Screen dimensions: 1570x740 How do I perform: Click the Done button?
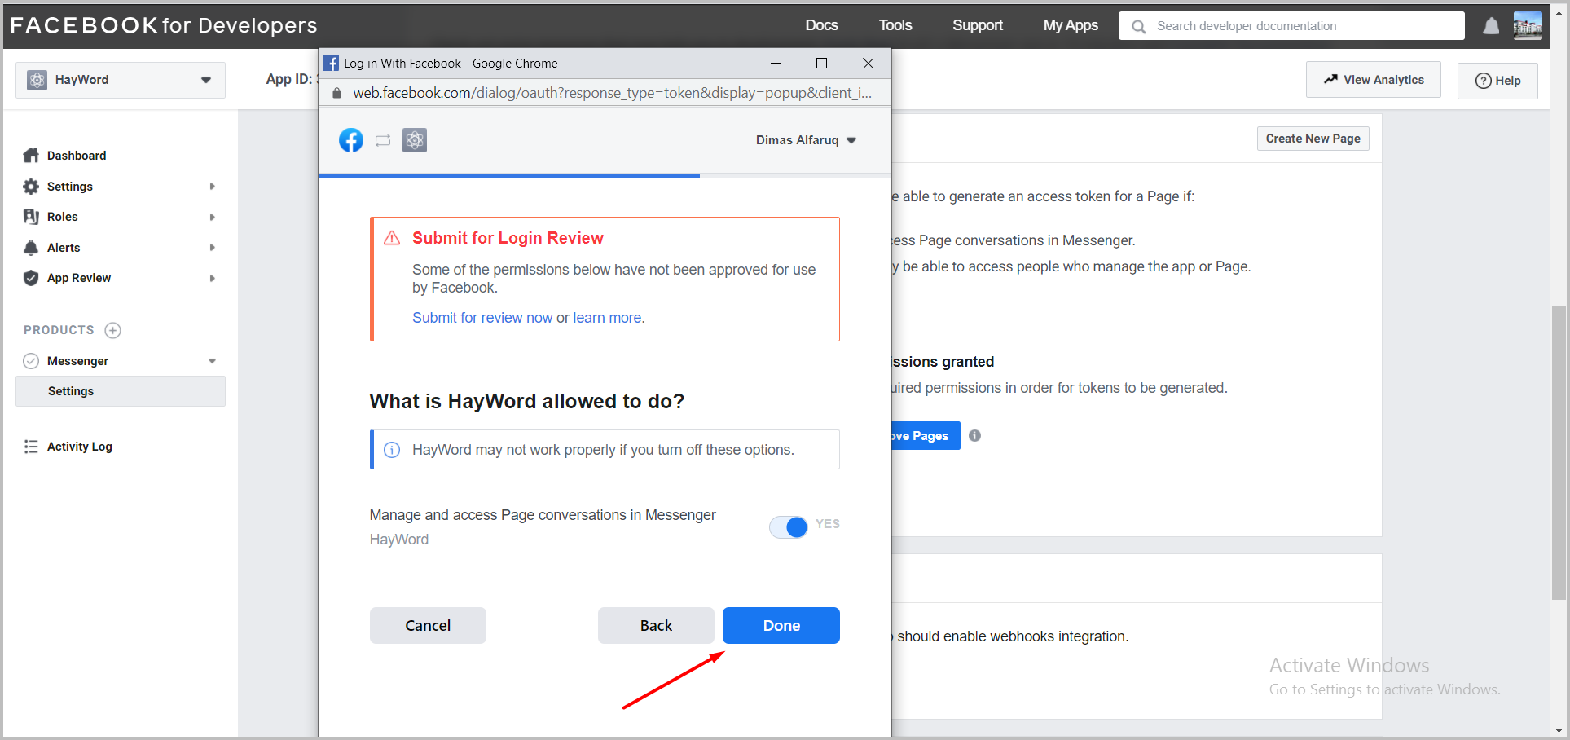pyautogui.click(x=781, y=625)
